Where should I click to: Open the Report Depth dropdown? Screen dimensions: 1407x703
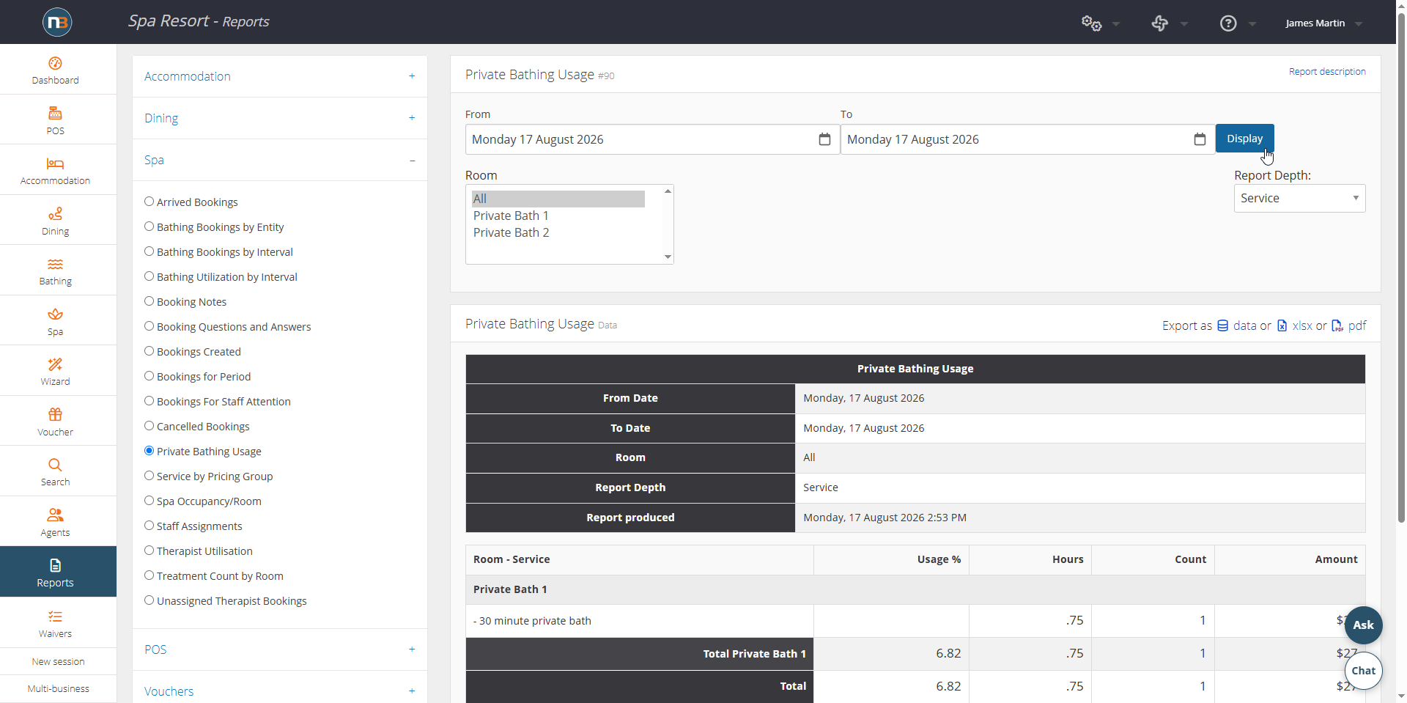pyautogui.click(x=1299, y=199)
